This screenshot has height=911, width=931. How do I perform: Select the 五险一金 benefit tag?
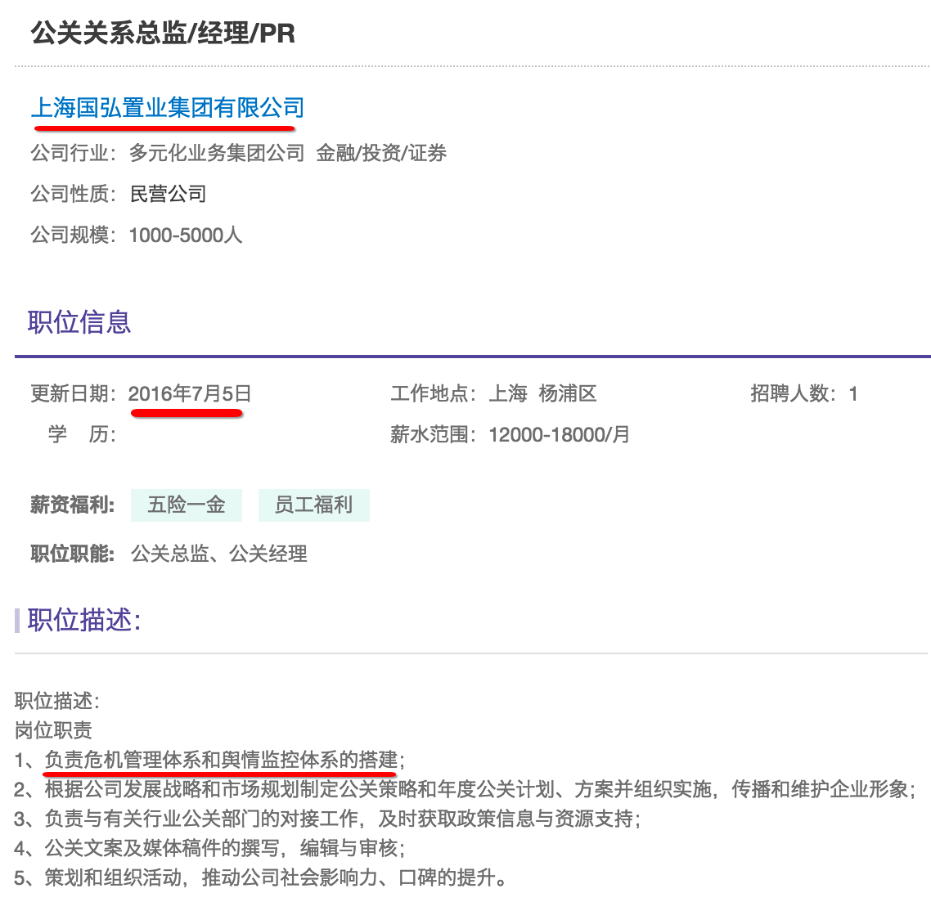point(187,505)
